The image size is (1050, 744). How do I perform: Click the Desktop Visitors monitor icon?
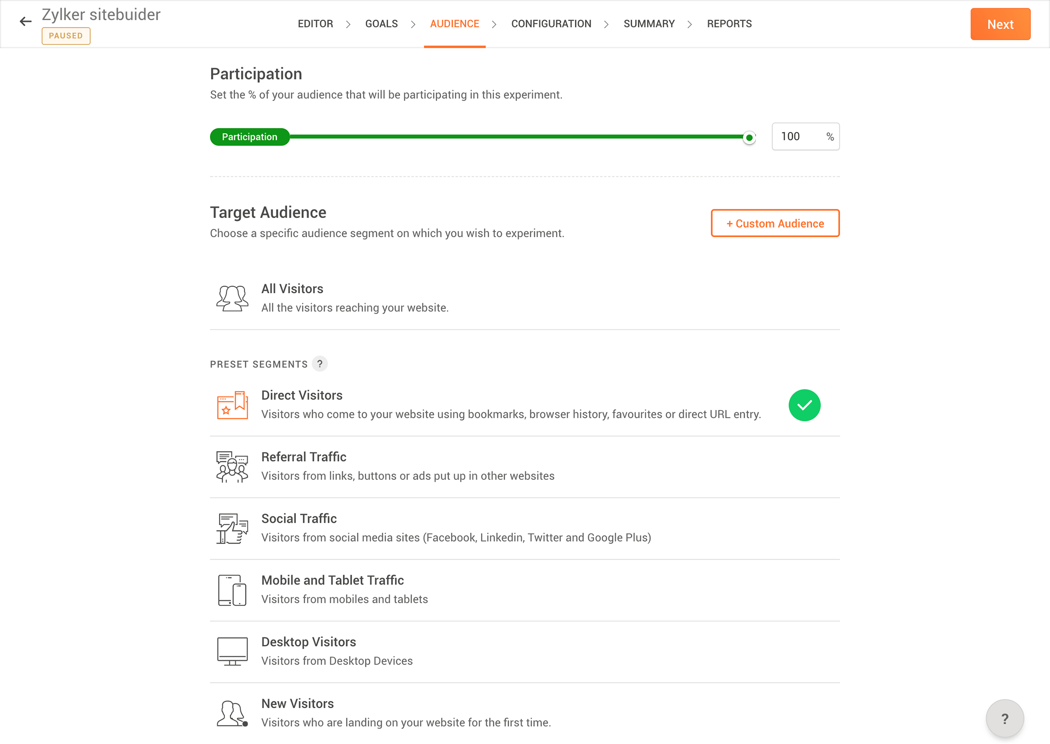(x=232, y=651)
